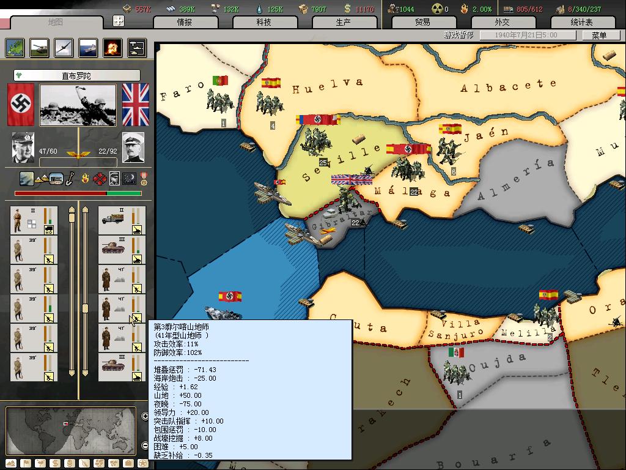This screenshot has height=470, width=626.
Task: Click right list scroll up arrow
Action: tap(85, 209)
